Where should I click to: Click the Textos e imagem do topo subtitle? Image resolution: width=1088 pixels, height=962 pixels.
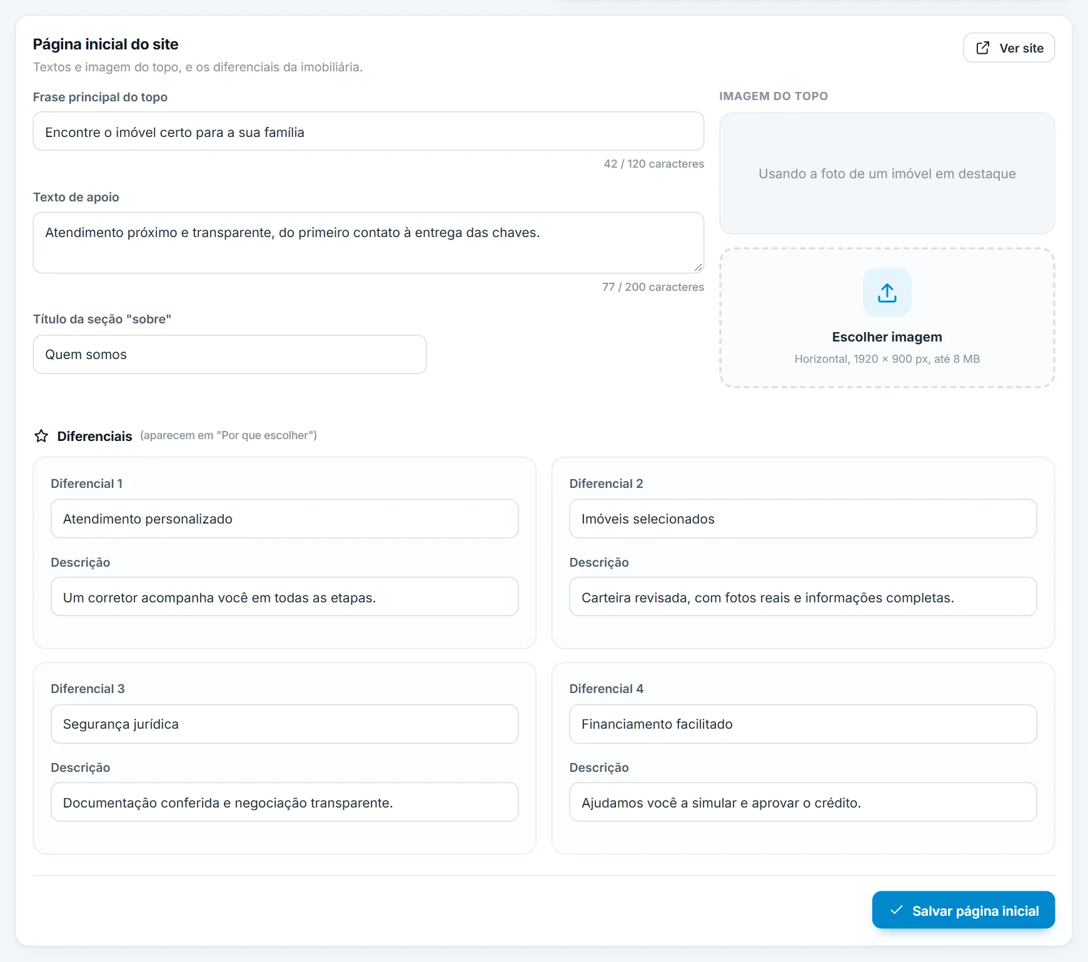point(198,67)
